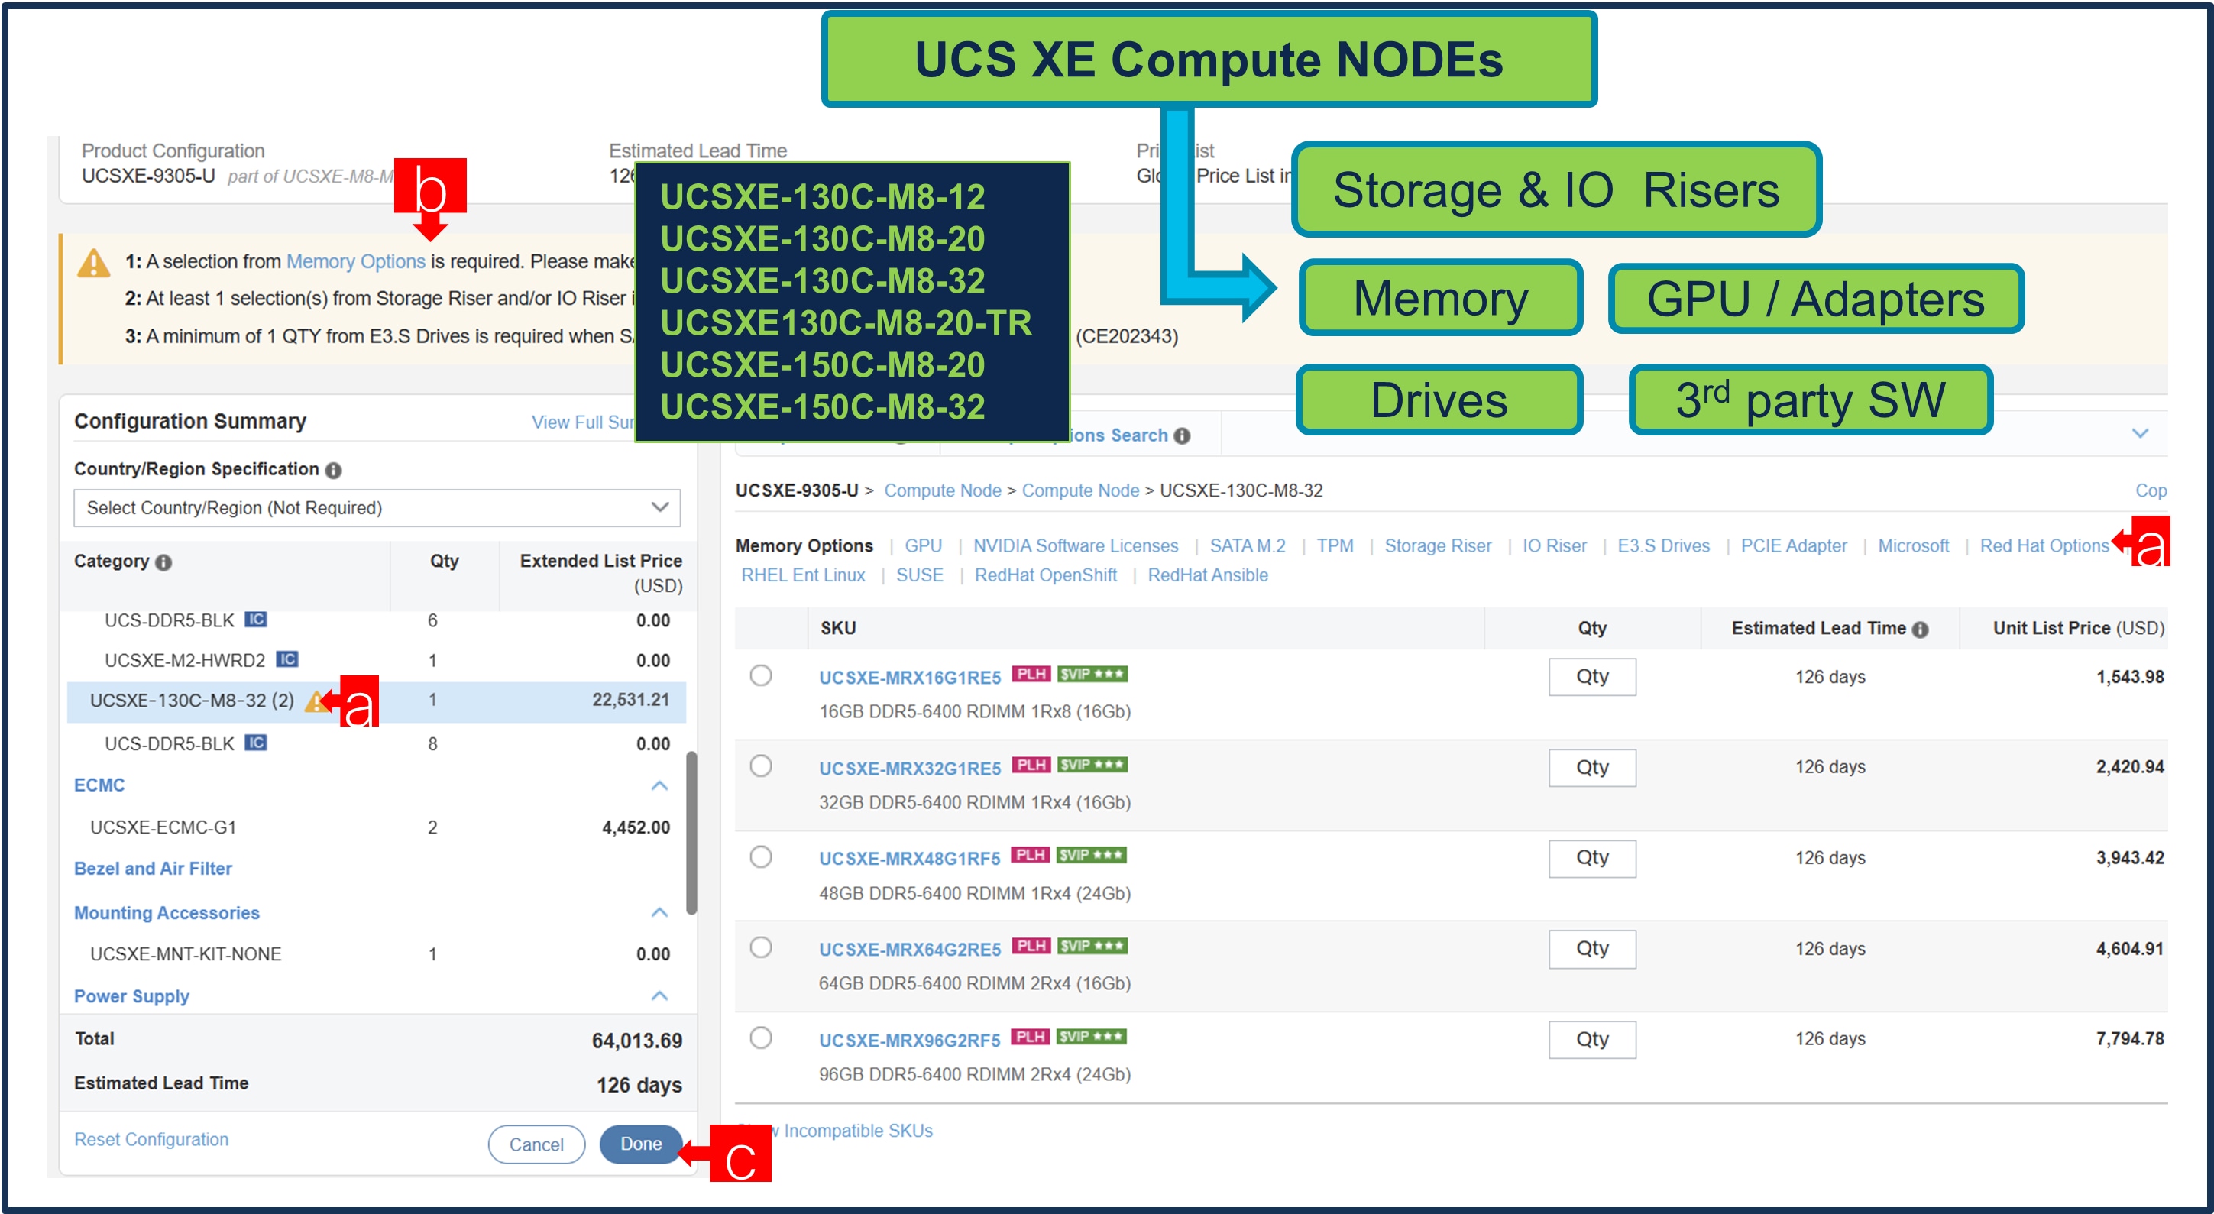Screen dimensions: 2214x1214
Task: Click the warning triangle icon in the alert banner
Action: [94, 263]
